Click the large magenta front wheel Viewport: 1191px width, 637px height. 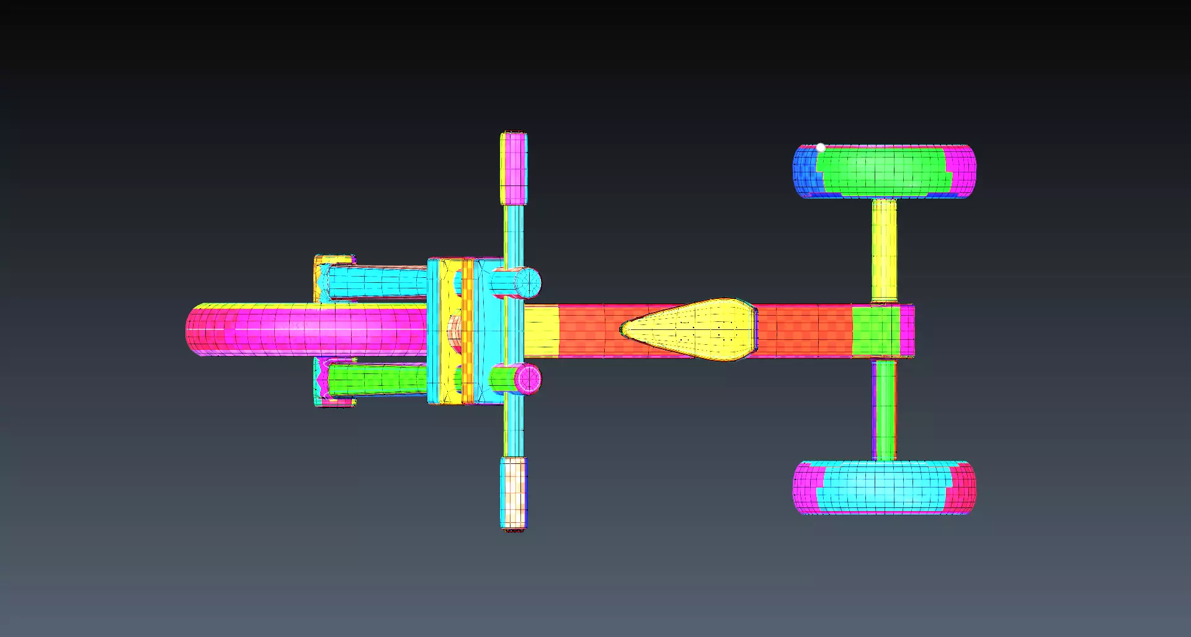[307, 329]
